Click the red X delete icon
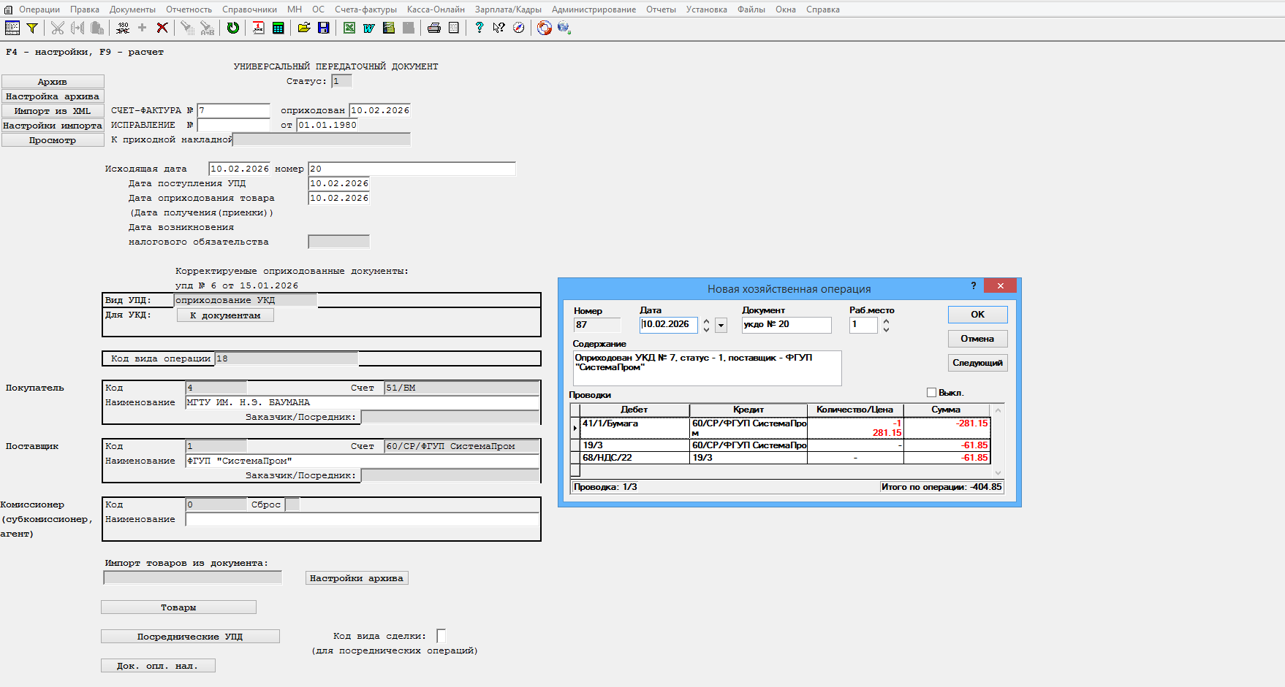 162,28
